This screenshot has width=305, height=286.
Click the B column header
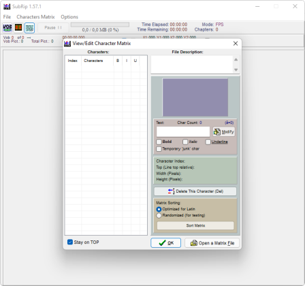[118, 61]
